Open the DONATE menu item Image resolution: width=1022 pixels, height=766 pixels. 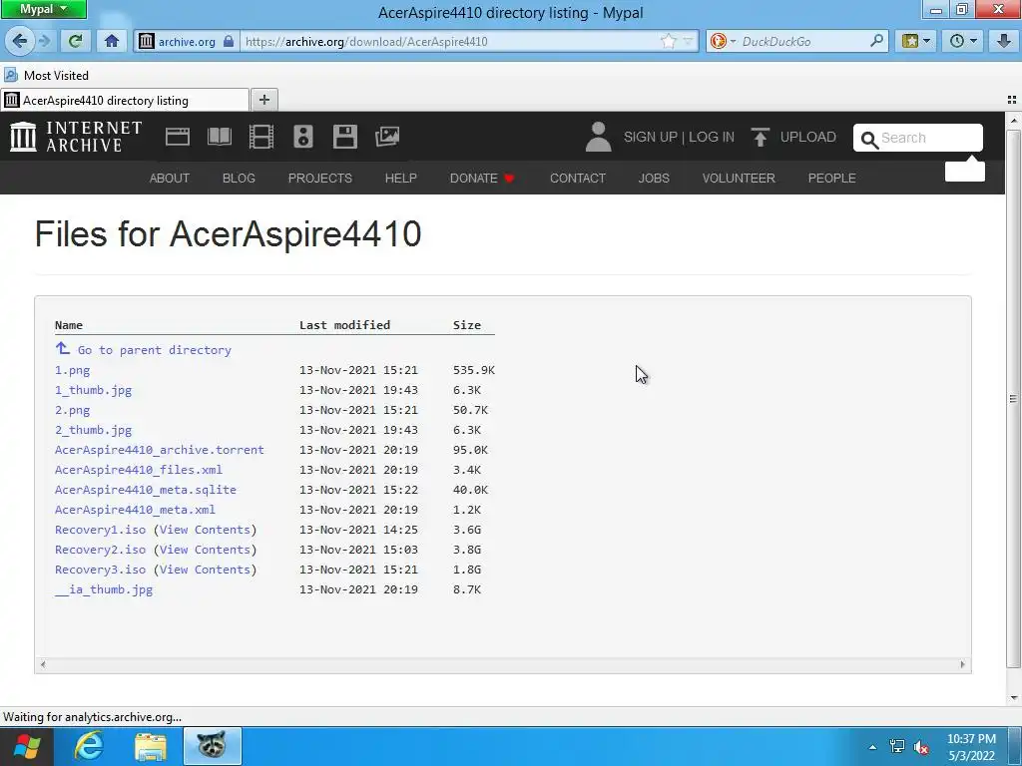point(482,178)
